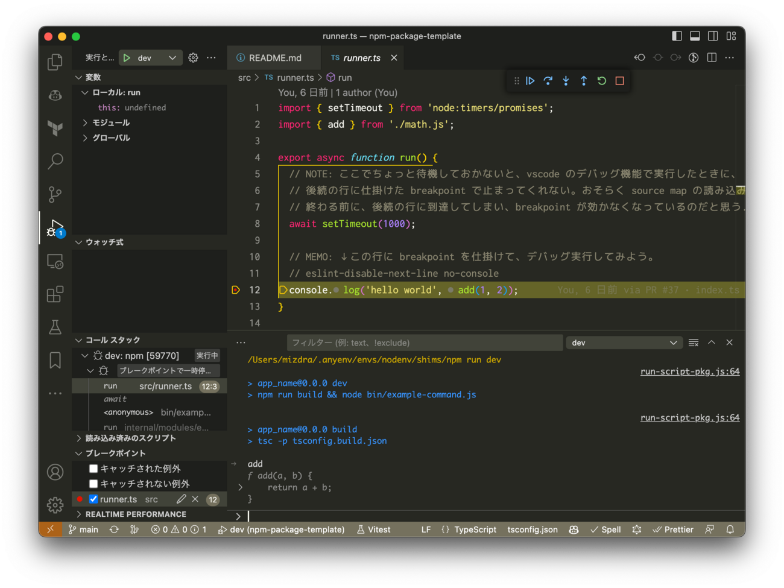Open launch.json with gear icon
Viewport: 784px width, 588px height.
pos(193,58)
